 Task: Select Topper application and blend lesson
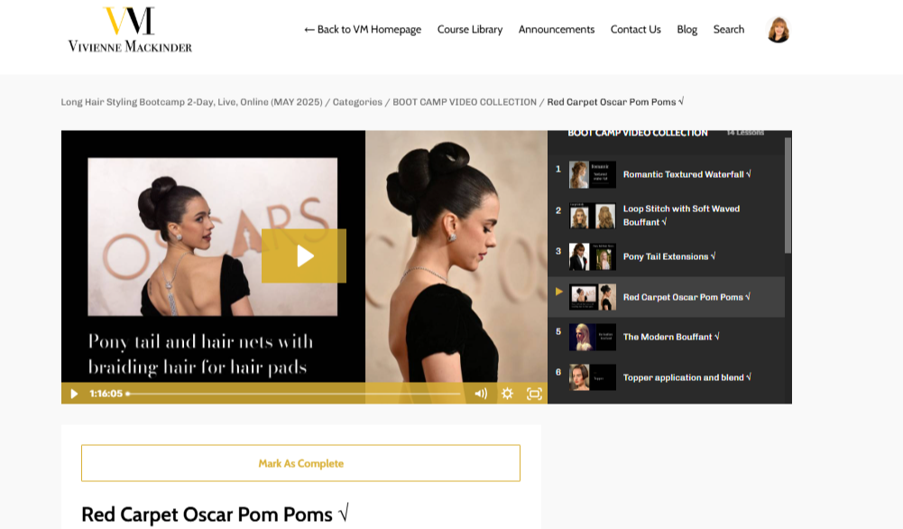[667, 377]
